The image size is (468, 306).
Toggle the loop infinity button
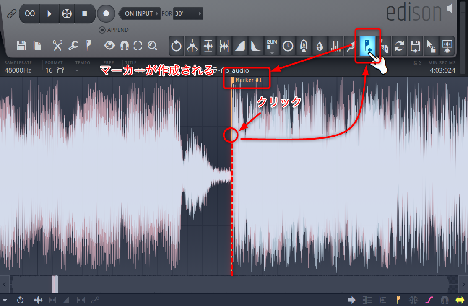[30, 13]
